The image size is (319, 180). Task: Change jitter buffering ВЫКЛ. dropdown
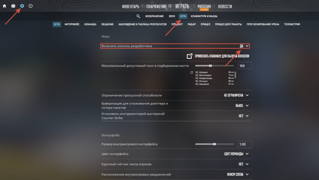242,105
